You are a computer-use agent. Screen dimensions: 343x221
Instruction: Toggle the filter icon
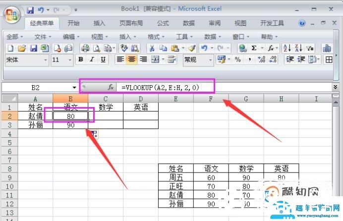point(309,48)
